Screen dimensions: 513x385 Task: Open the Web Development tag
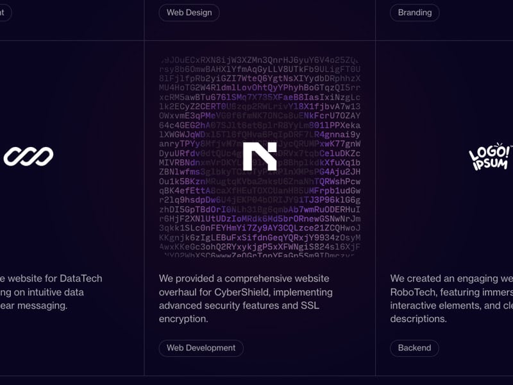click(201, 348)
